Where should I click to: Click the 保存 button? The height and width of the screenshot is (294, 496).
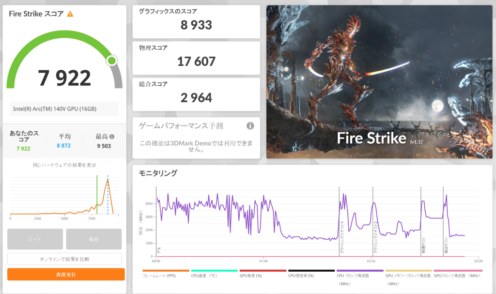[93, 239]
